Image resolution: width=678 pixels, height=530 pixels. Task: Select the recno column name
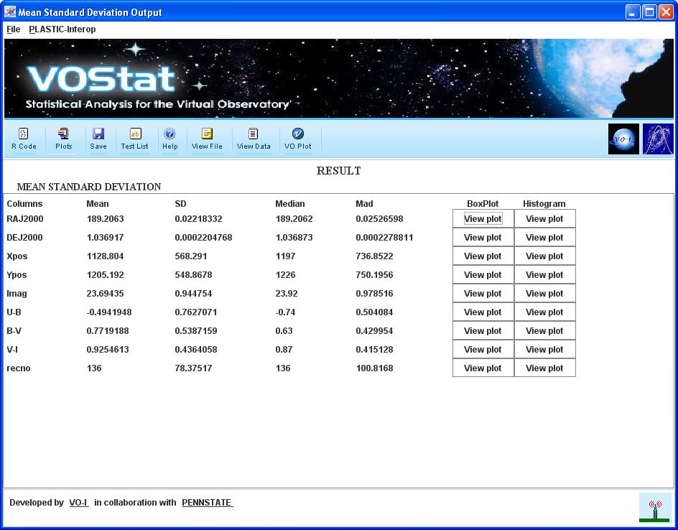tap(19, 368)
